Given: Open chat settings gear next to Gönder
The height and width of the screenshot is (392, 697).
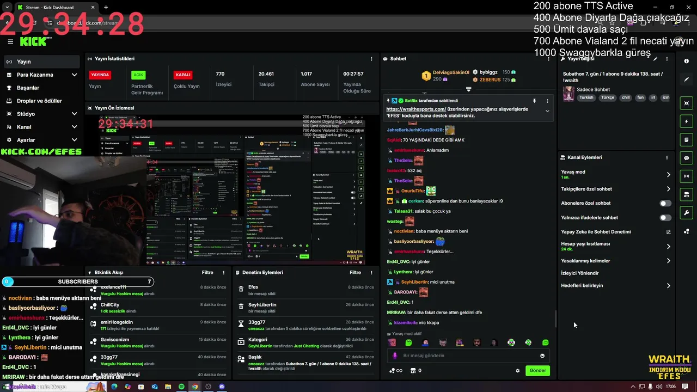Looking at the screenshot, I should [518, 371].
